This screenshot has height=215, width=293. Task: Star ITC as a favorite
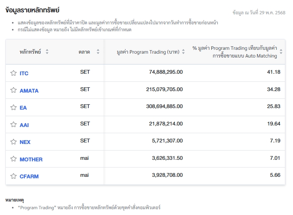click(14, 73)
